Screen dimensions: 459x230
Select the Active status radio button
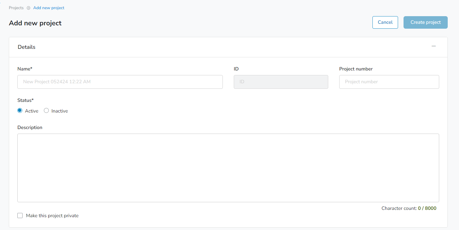pyautogui.click(x=20, y=110)
